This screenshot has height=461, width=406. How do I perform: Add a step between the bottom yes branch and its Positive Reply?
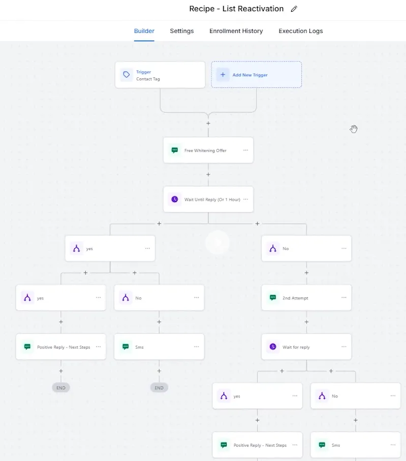point(257,420)
